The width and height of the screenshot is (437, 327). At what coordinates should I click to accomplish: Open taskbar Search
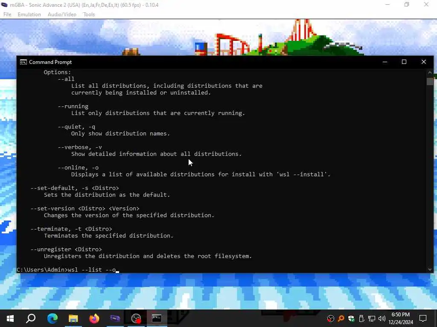click(x=31, y=318)
